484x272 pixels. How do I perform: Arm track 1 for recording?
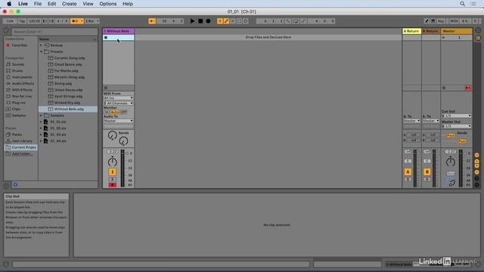(x=113, y=185)
